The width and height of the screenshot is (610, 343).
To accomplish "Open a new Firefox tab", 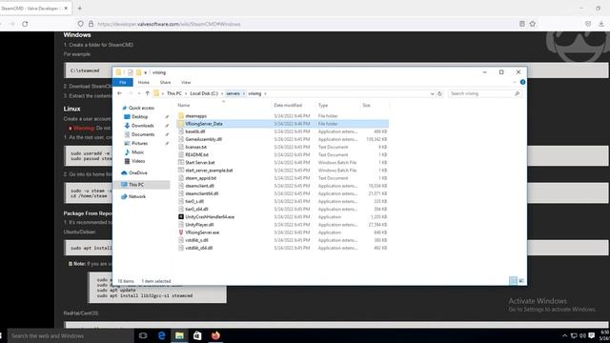I will tap(80, 9).
